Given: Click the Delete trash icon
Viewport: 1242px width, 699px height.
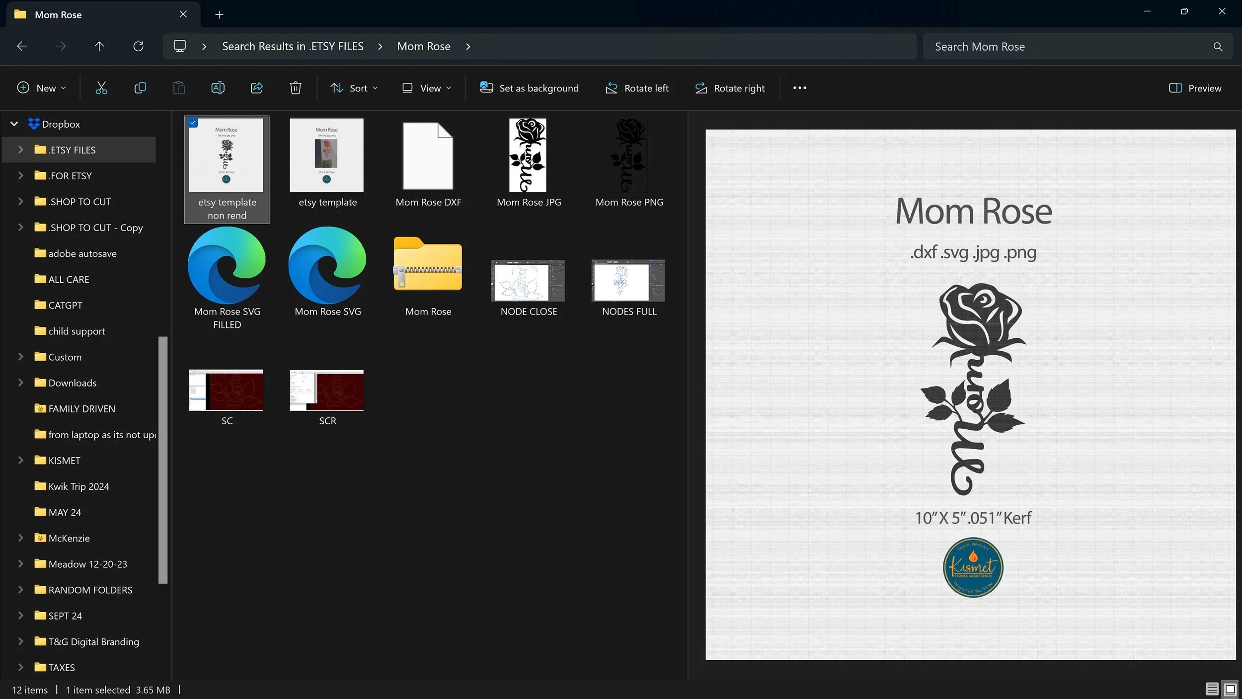Looking at the screenshot, I should point(296,88).
